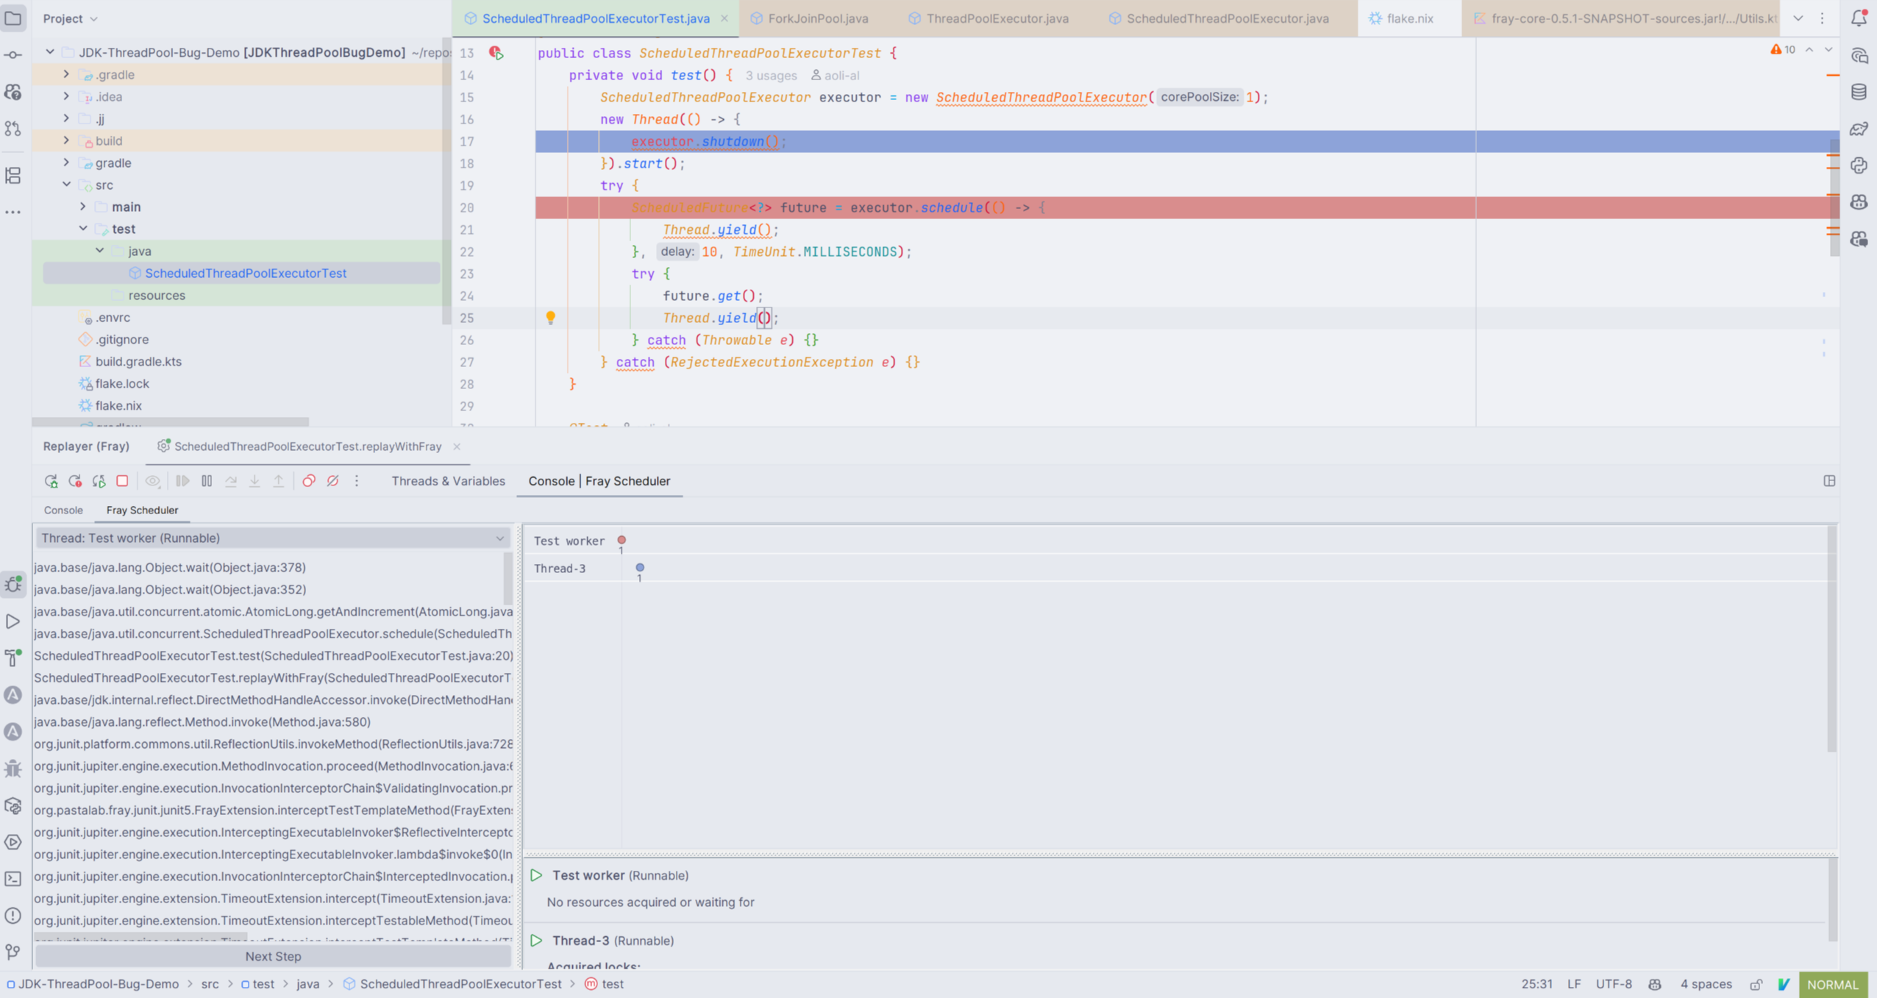Toggle Mute Breakpoints
This screenshot has height=998, width=1877.
[x=332, y=481]
